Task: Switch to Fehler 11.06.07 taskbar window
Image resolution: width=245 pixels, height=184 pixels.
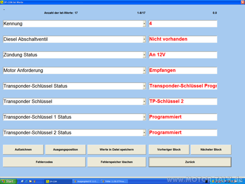Action: 114,182
